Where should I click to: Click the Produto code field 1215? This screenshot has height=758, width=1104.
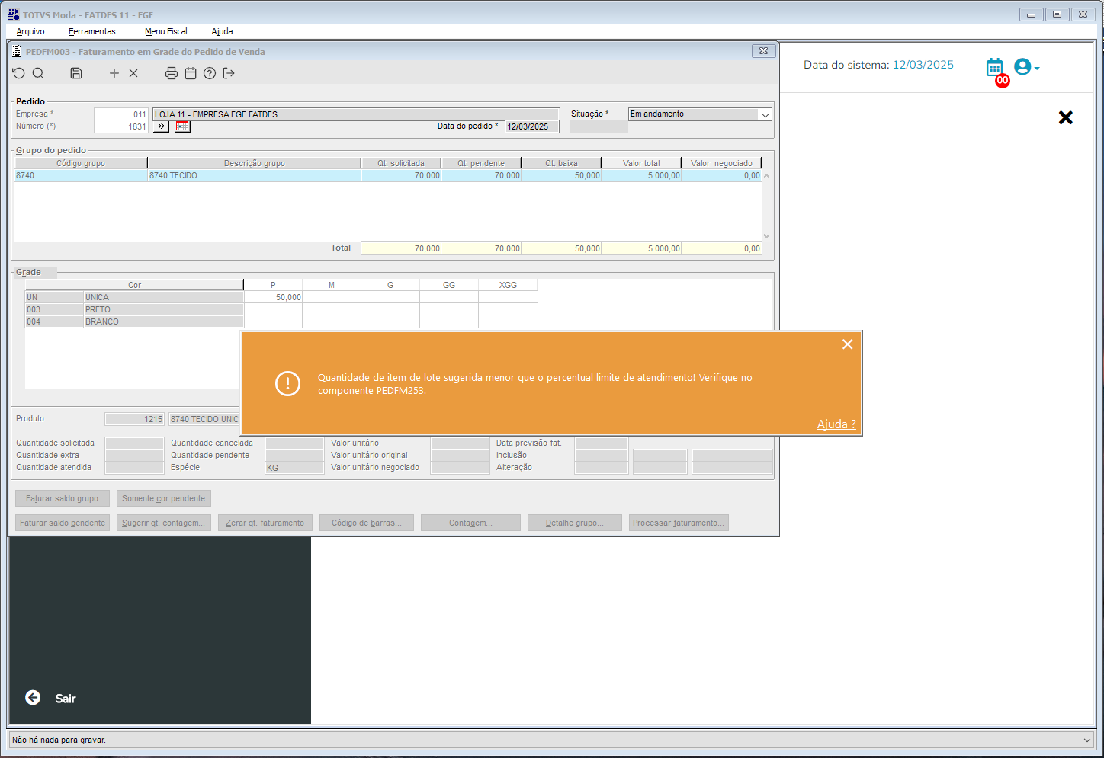point(134,419)
